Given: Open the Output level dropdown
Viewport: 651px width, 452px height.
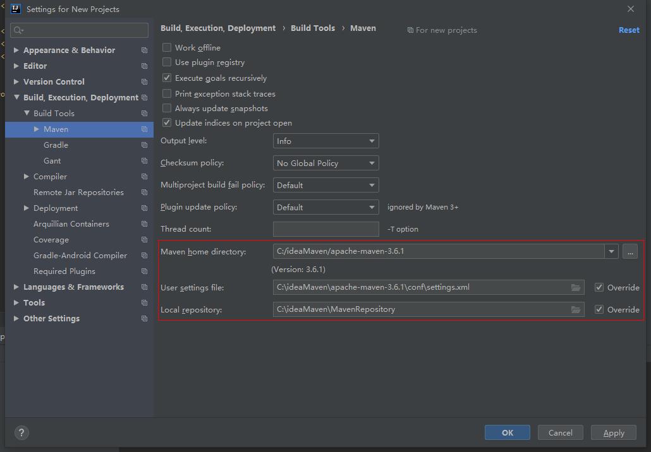Looking at the screenshot, I should point(325,141).
